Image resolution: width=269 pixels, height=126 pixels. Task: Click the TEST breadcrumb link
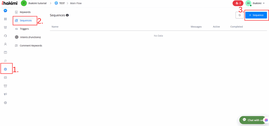pos(62,3)
